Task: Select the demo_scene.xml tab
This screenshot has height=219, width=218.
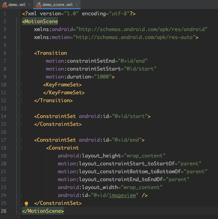Action: (x=57, y=5)
